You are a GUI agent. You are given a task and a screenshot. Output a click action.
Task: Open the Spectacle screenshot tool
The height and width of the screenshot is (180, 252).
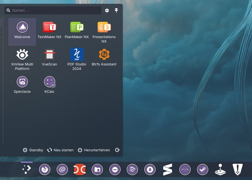(22, 85)
